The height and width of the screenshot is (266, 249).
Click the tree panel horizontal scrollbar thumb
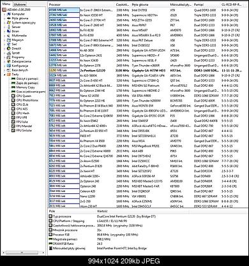tap(22, 253)
